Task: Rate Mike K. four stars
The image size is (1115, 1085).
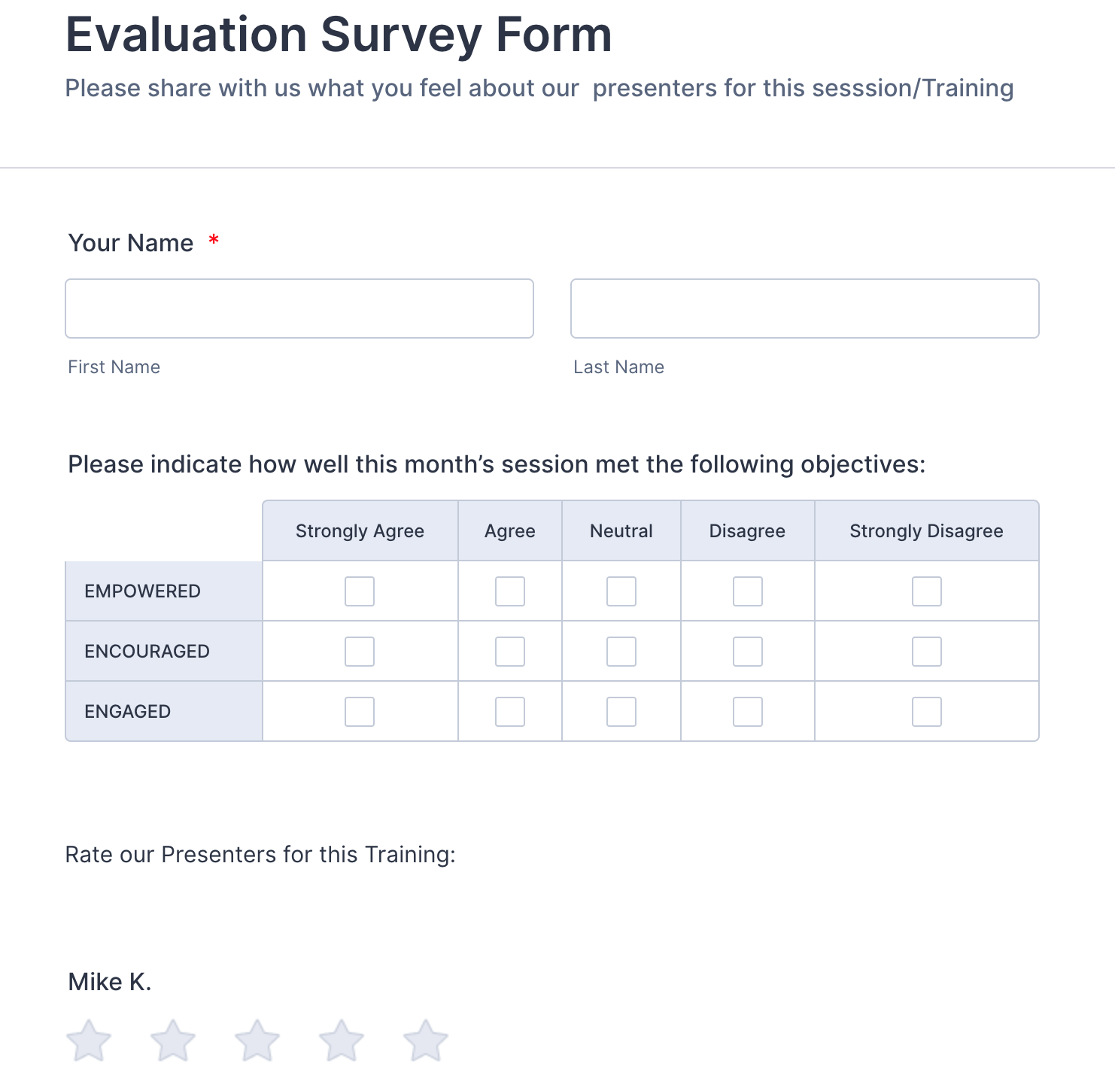Action: tap(342, 1041)
